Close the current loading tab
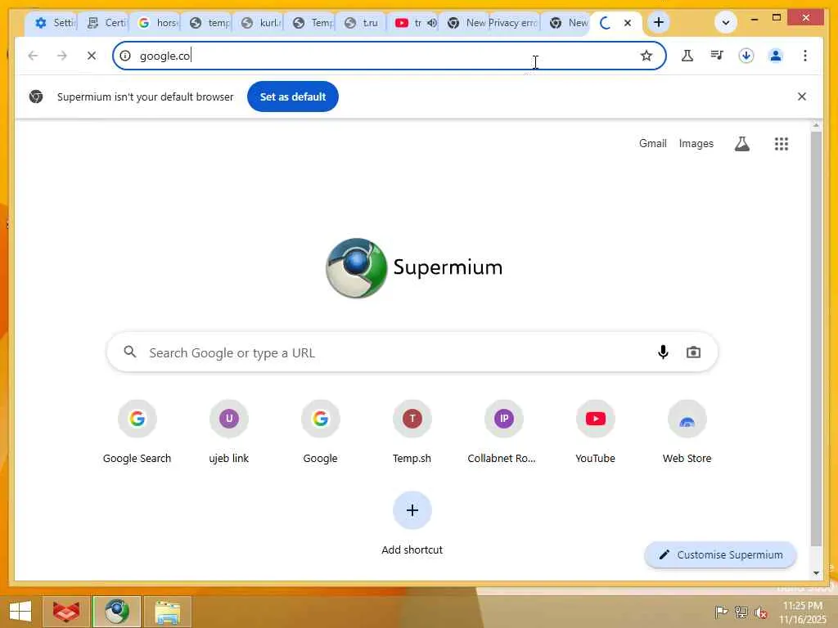This screenshot has height=628, width=838. click(x=628, y=23)
